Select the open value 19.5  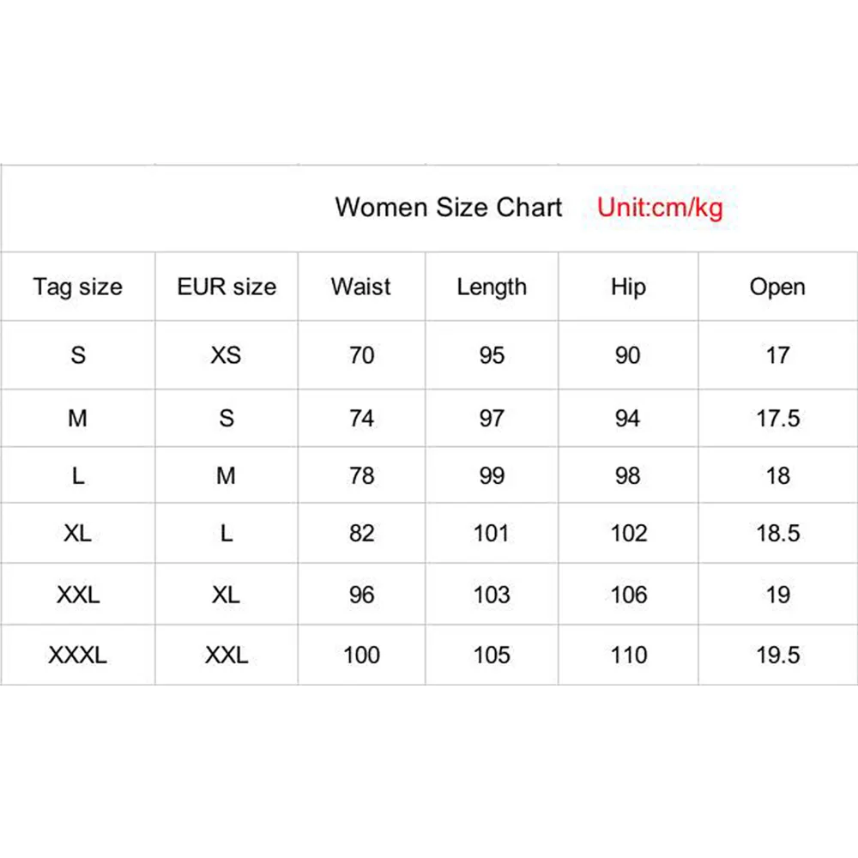777,655
